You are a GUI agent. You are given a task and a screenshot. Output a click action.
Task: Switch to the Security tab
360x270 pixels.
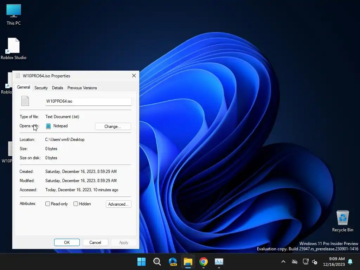[41, 88]
